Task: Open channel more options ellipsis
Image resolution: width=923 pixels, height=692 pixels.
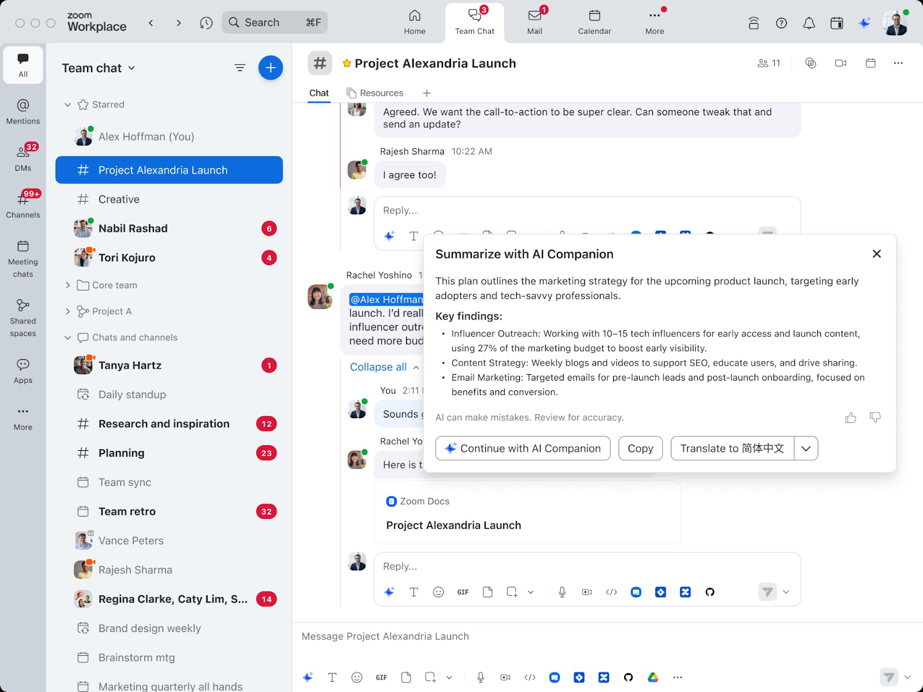Action: pyautogui.click(x=898, y=63)
